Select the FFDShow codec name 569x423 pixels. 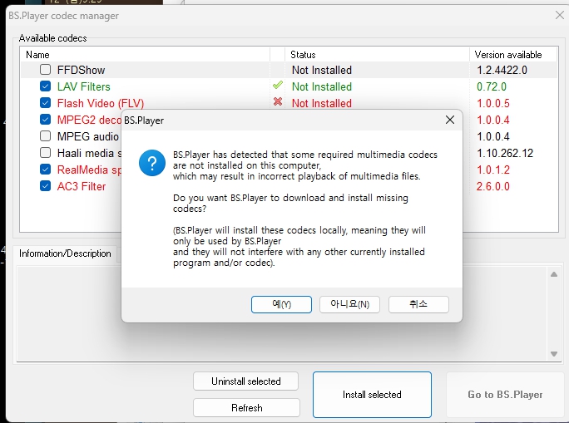coord(81,70)
